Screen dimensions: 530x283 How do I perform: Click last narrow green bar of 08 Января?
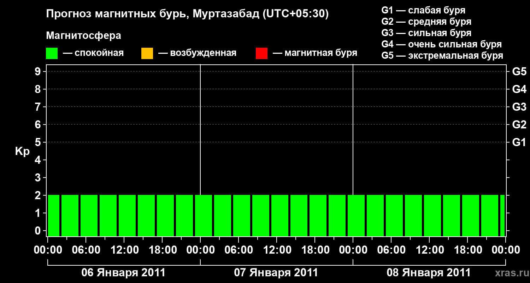[x=502, y=215]
